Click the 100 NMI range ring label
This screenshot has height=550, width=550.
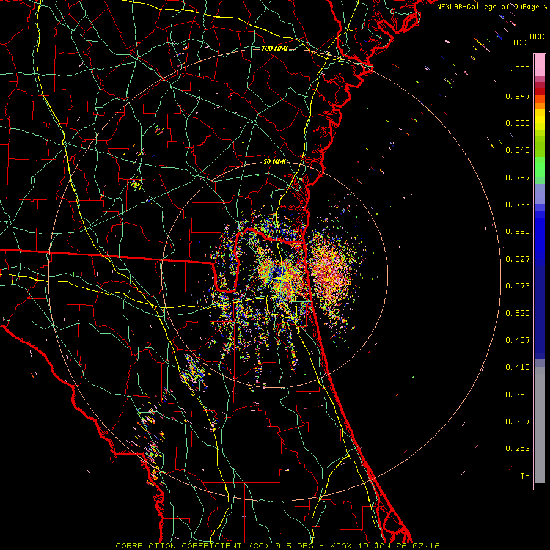[274, 48]
